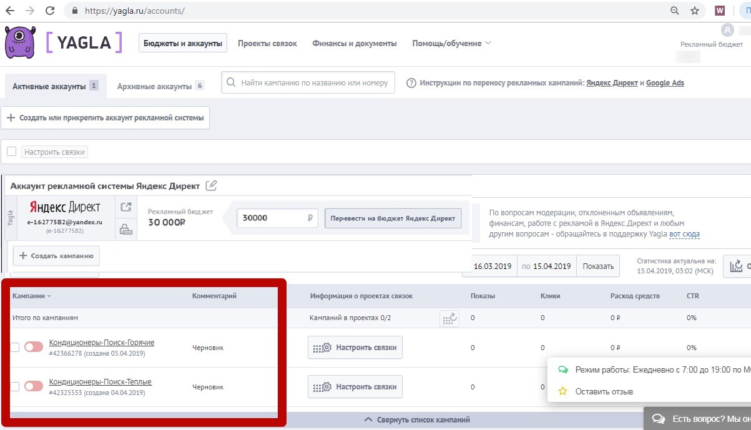
Task: Edit the Yandex Direct account name with the pencil icon
Action: (212, 185)
